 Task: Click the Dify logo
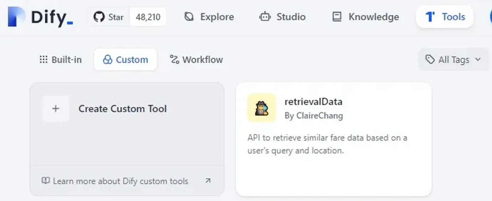(40, 17)
